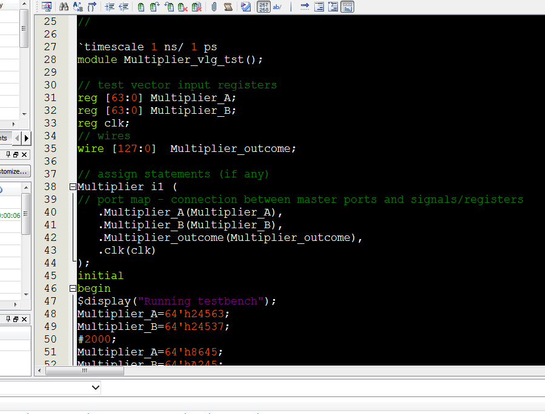The width and height of the screenshot is (545, 414).
Task: Click 'Multiplier_B=64'h24537;' assignment
Action: point(153,326)
